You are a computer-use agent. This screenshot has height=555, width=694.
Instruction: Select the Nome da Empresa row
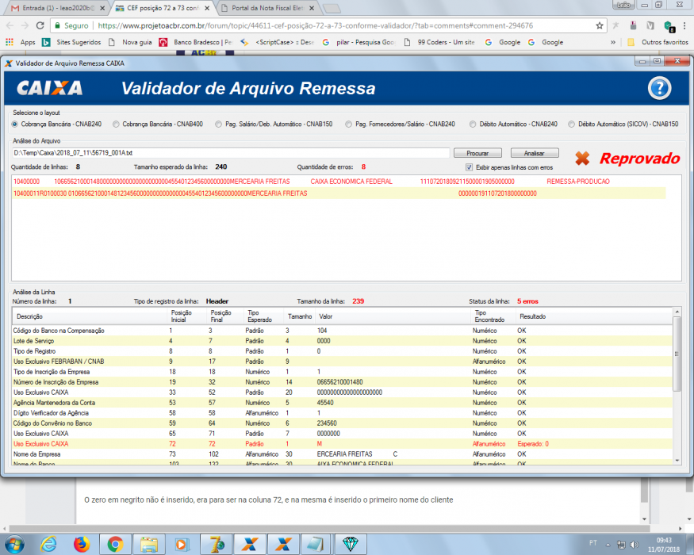coord(342,454)
